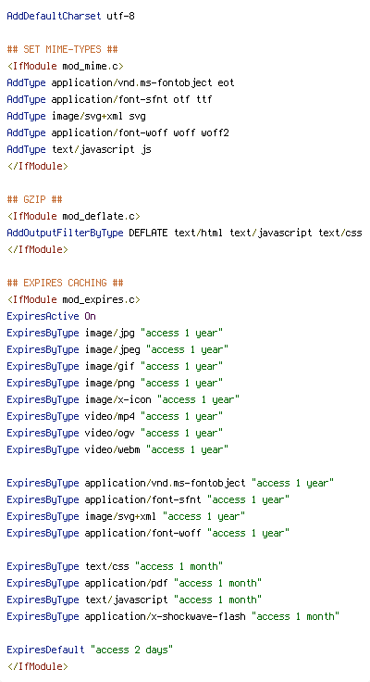
Task: Click the final closing IfModule tag
Action: tap(37, 666)
